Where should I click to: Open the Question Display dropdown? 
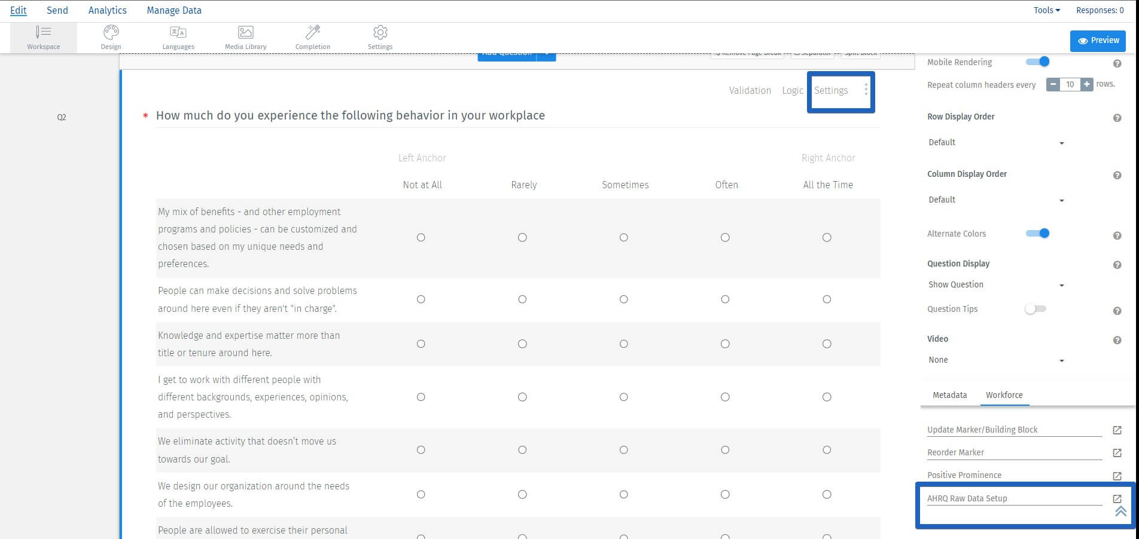(x=995, y=285)
